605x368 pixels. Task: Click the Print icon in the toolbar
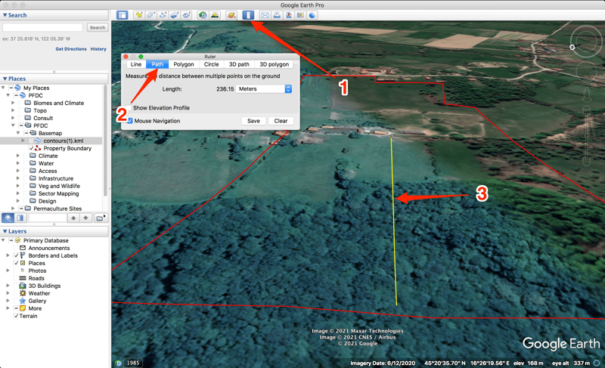(x=277, y=15)
